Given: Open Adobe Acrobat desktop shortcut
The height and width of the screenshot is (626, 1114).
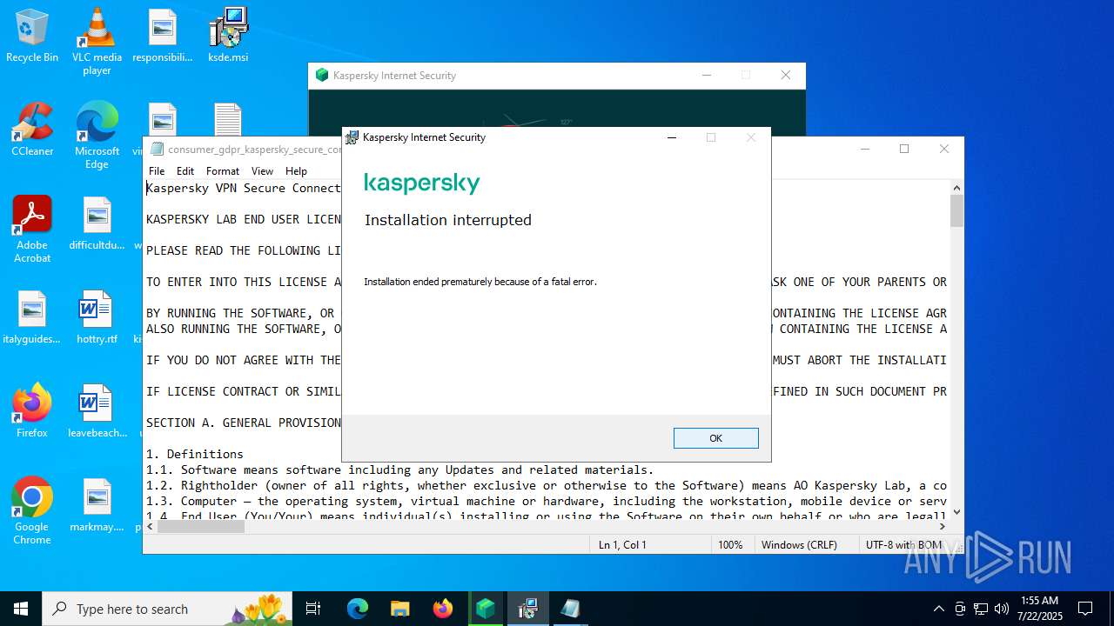Looking at the screenshot, I should tap(32, 230).
